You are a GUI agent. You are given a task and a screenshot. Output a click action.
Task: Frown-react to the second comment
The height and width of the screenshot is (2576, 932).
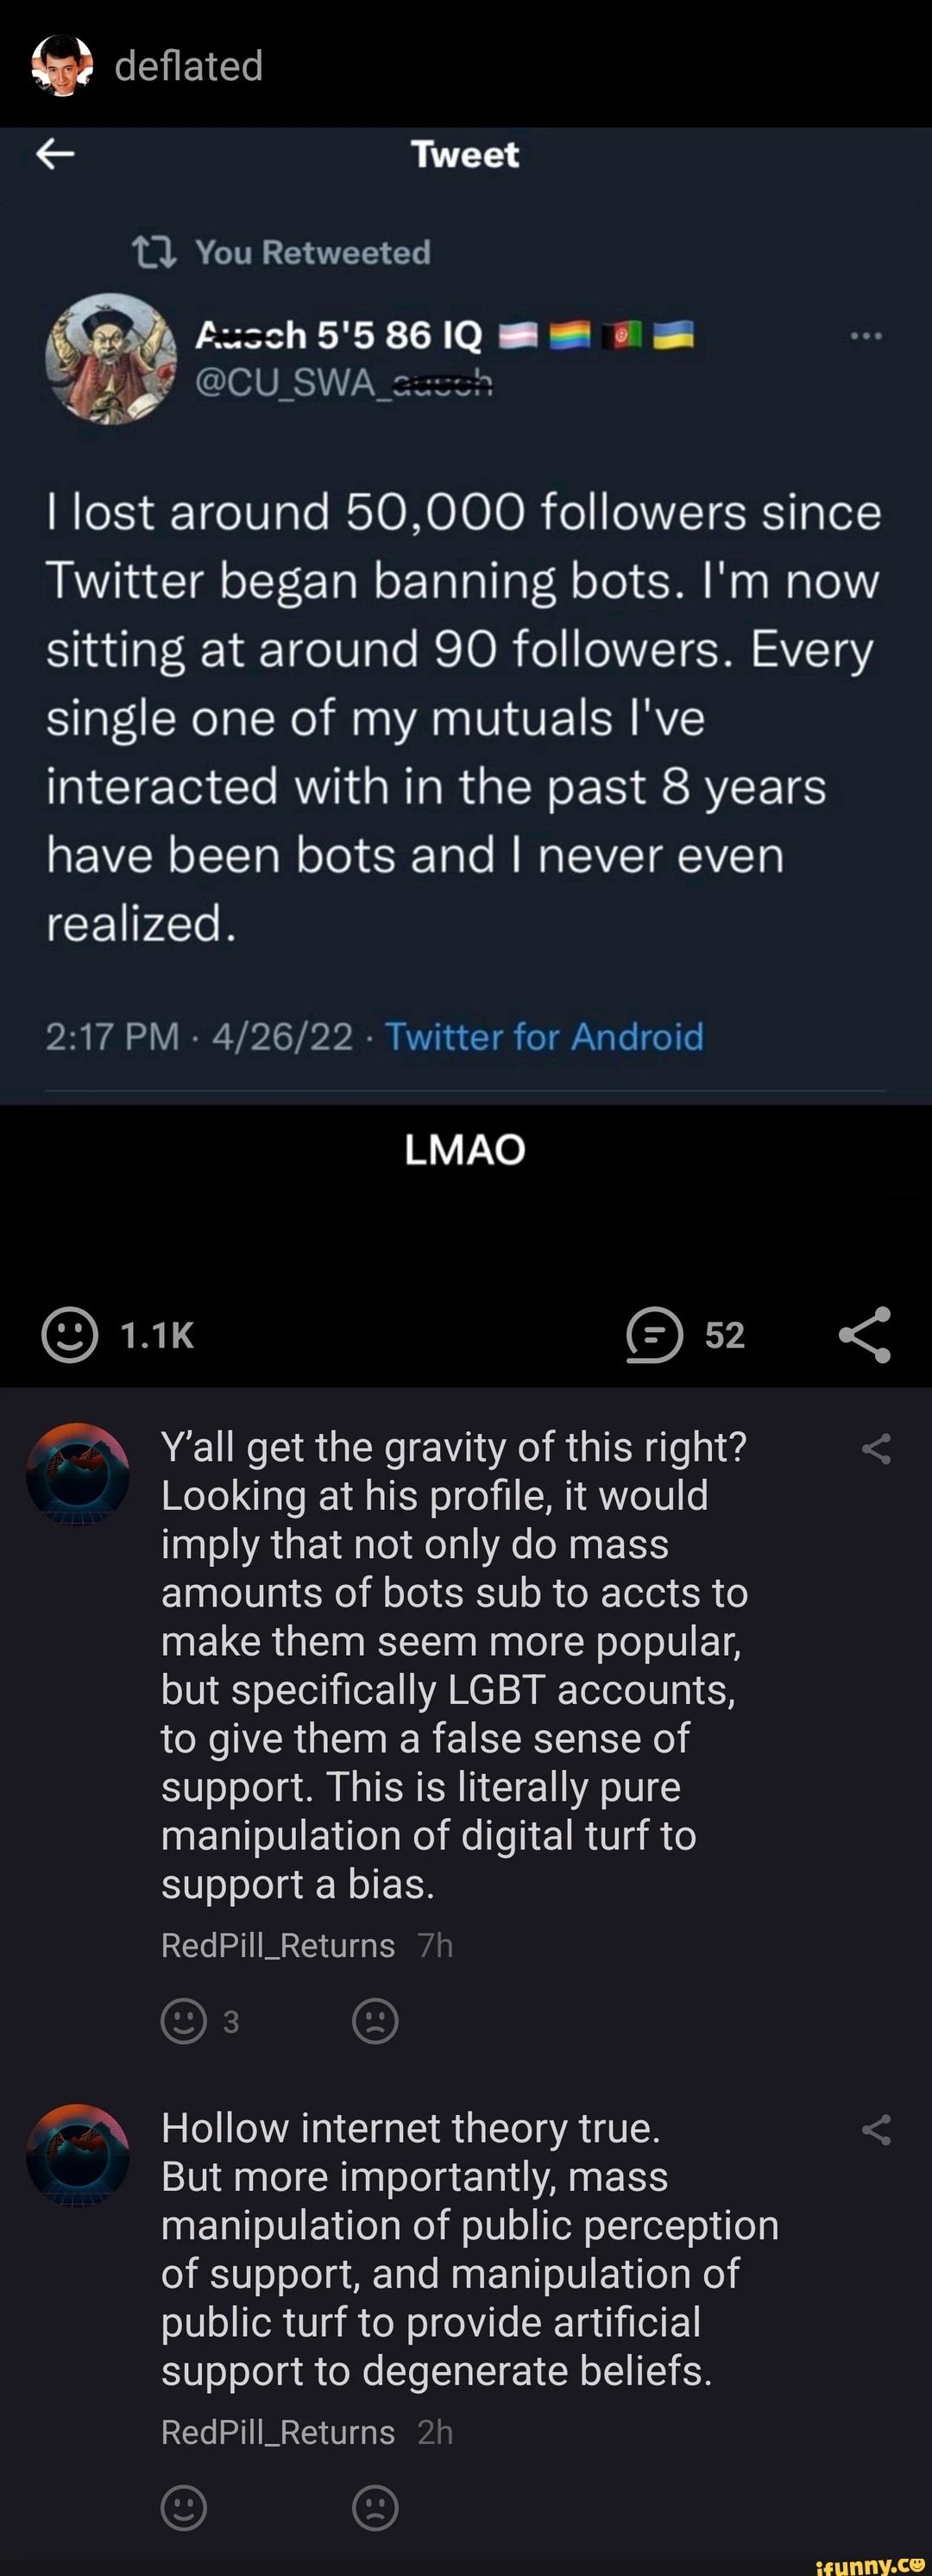coord(376,2508)
